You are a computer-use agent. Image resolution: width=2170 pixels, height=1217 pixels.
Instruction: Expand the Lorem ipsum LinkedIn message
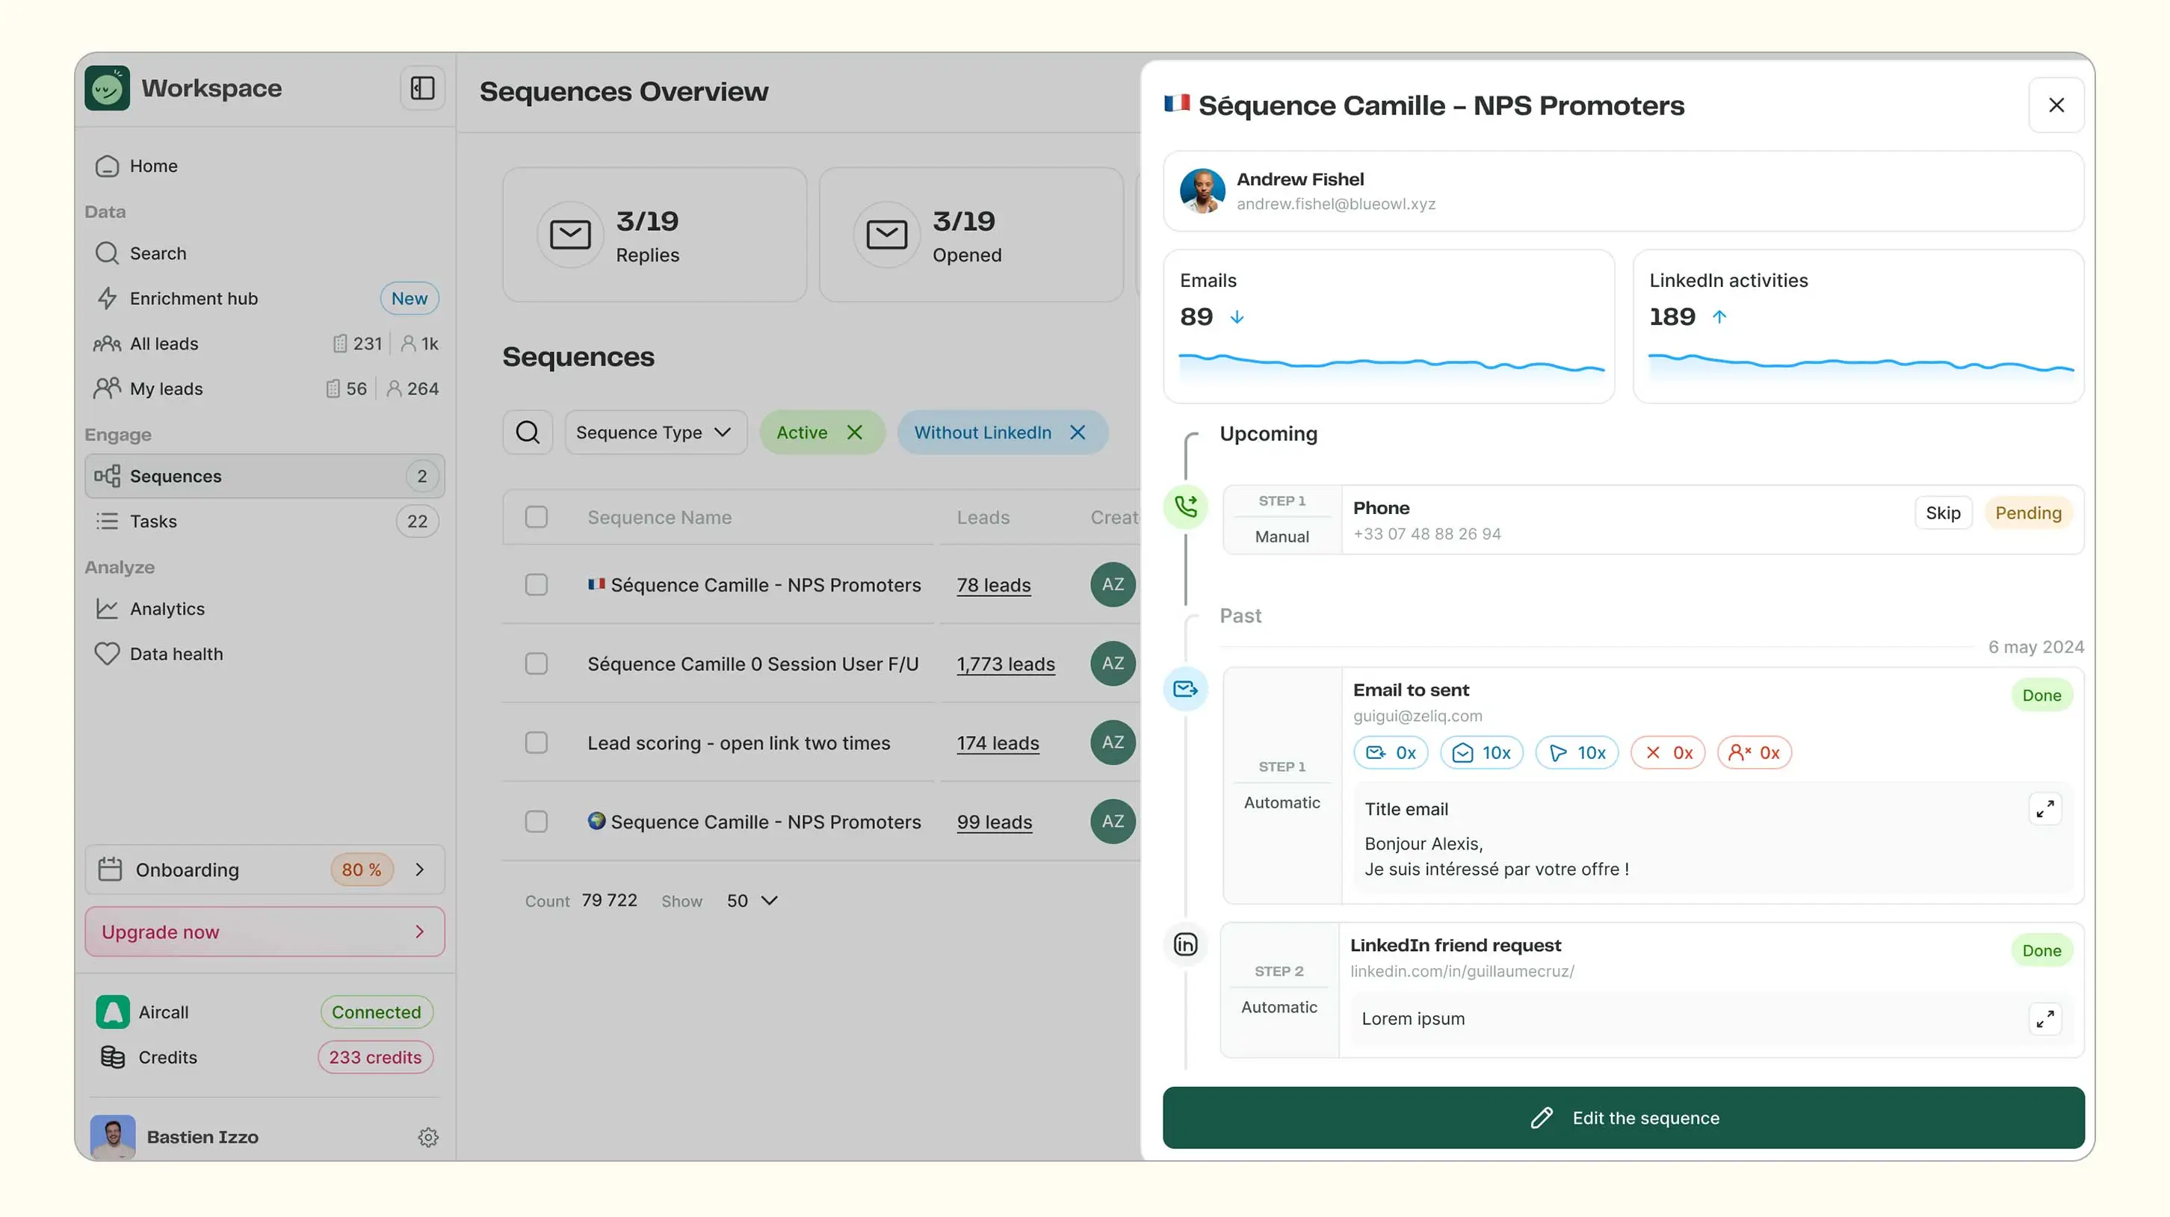(2044, 1018)
